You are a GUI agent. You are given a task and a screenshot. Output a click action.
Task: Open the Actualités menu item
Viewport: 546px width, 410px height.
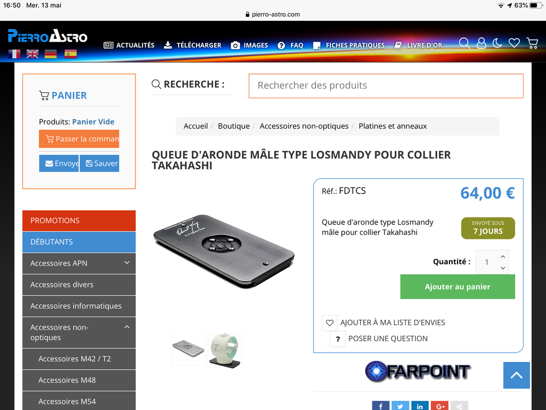click(x=129, y=45)
